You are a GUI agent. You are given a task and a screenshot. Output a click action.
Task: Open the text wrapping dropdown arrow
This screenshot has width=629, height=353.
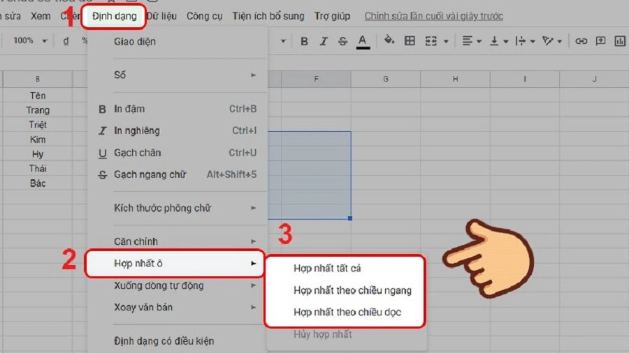[533, 41]
